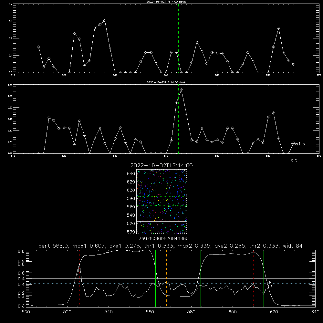Click the '520' y-axis label of center image
323x323 pixels.
pyautogui.click(x=131, y=224)
